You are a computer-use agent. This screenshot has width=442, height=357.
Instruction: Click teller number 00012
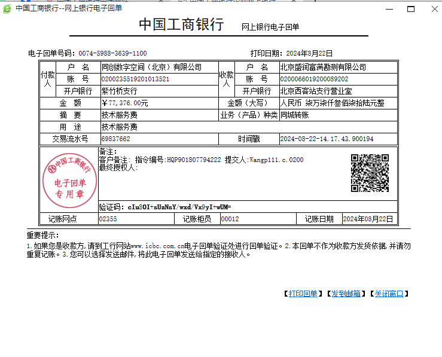(230, 219)
